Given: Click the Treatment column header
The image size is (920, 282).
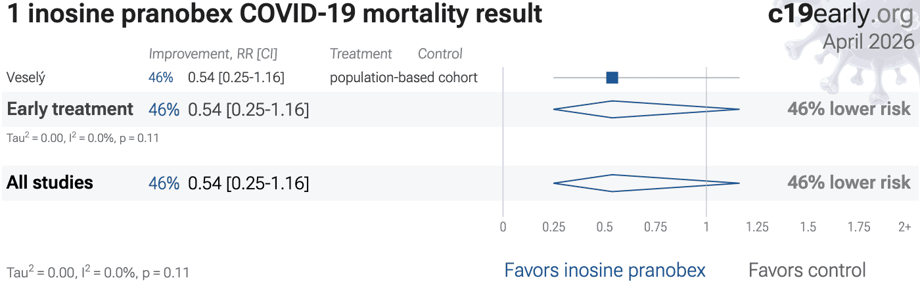Looking at the screenshot, I should click(361, 54).
